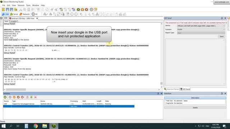Click the red minus remove icon in the Sessions toolbar
This screenshot has width=230, height=129.
click(36, 97)
